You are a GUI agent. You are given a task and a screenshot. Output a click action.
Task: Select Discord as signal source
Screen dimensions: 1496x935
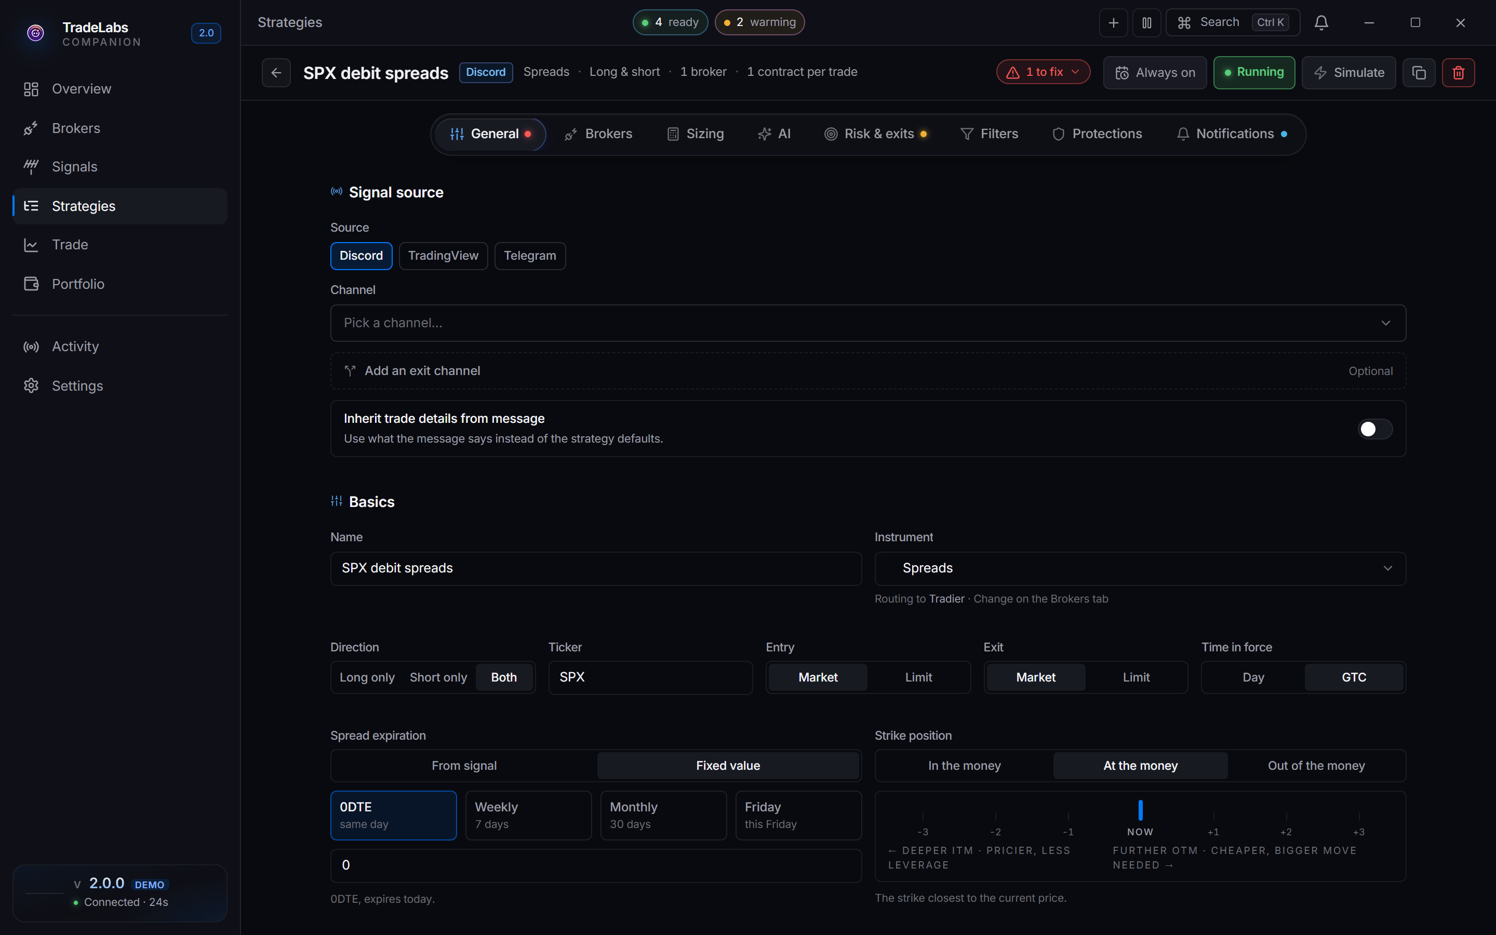coord(361,256)
